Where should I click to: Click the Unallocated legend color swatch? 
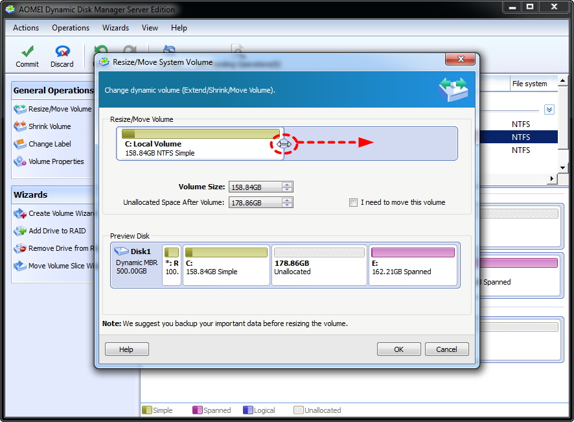point(299,410)
